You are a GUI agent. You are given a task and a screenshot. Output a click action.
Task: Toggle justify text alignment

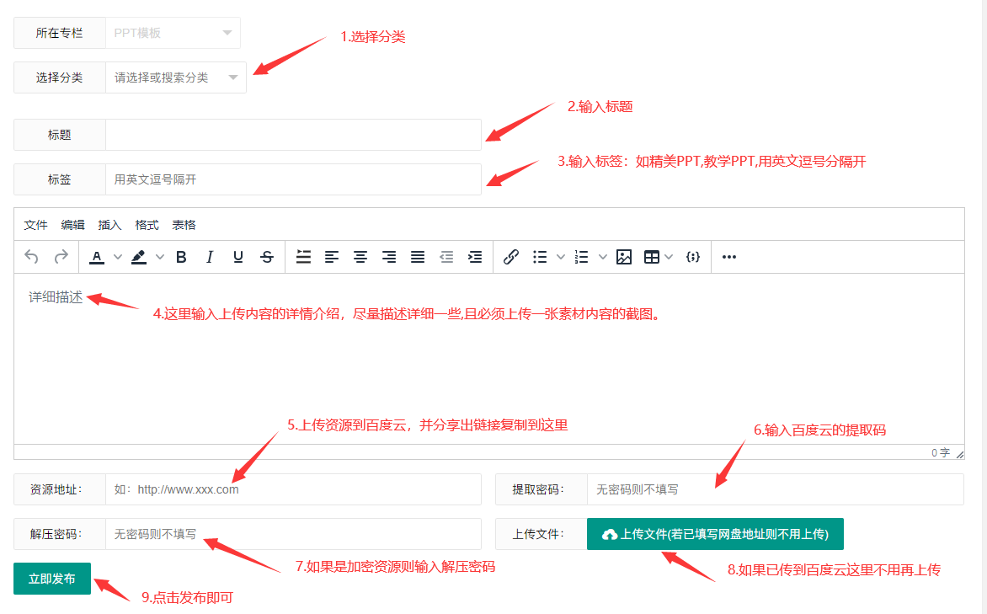click(x=418, y=258)
